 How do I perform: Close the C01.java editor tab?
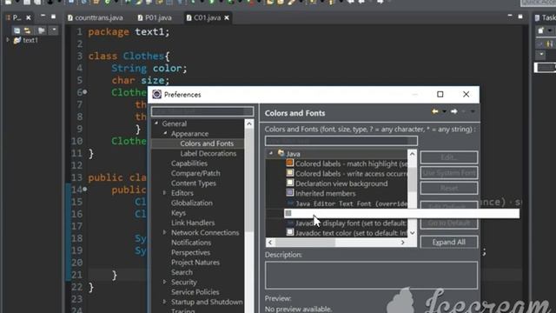point(227,17)
